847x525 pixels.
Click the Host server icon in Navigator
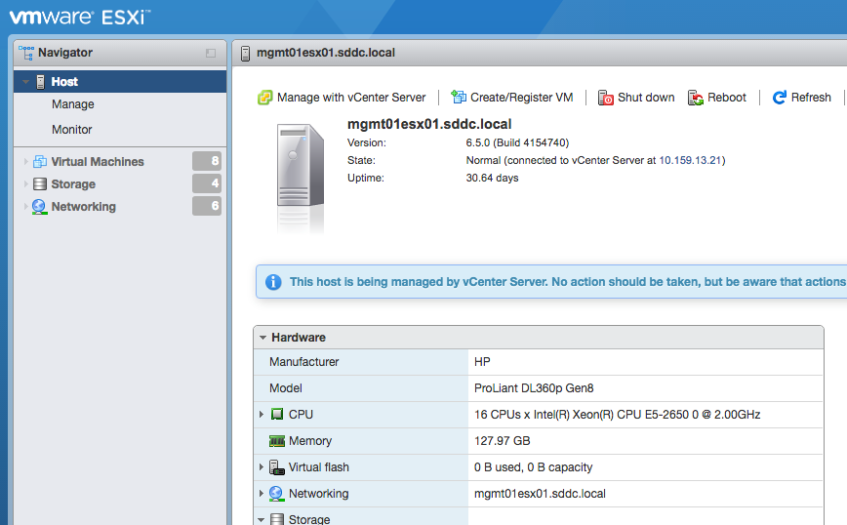click(x=41, y=82)
